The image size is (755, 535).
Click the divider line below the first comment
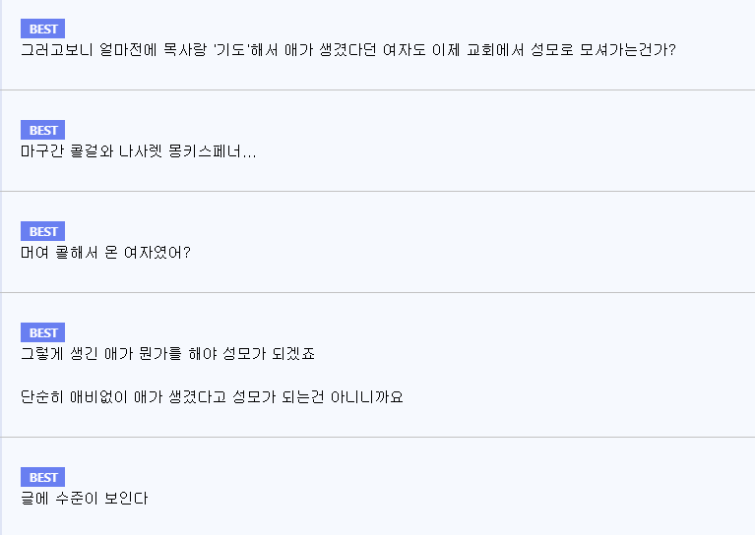(378, 89)
